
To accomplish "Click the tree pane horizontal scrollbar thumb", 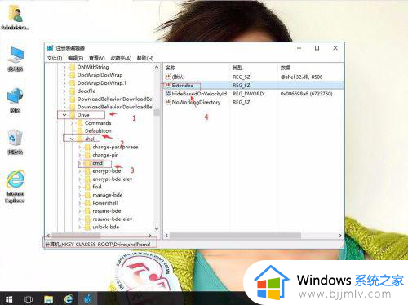I will 76,236.
